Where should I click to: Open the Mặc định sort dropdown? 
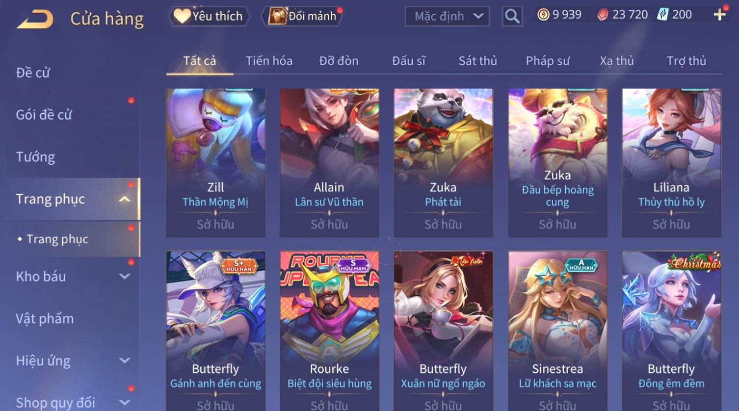(x=448, y=16)
